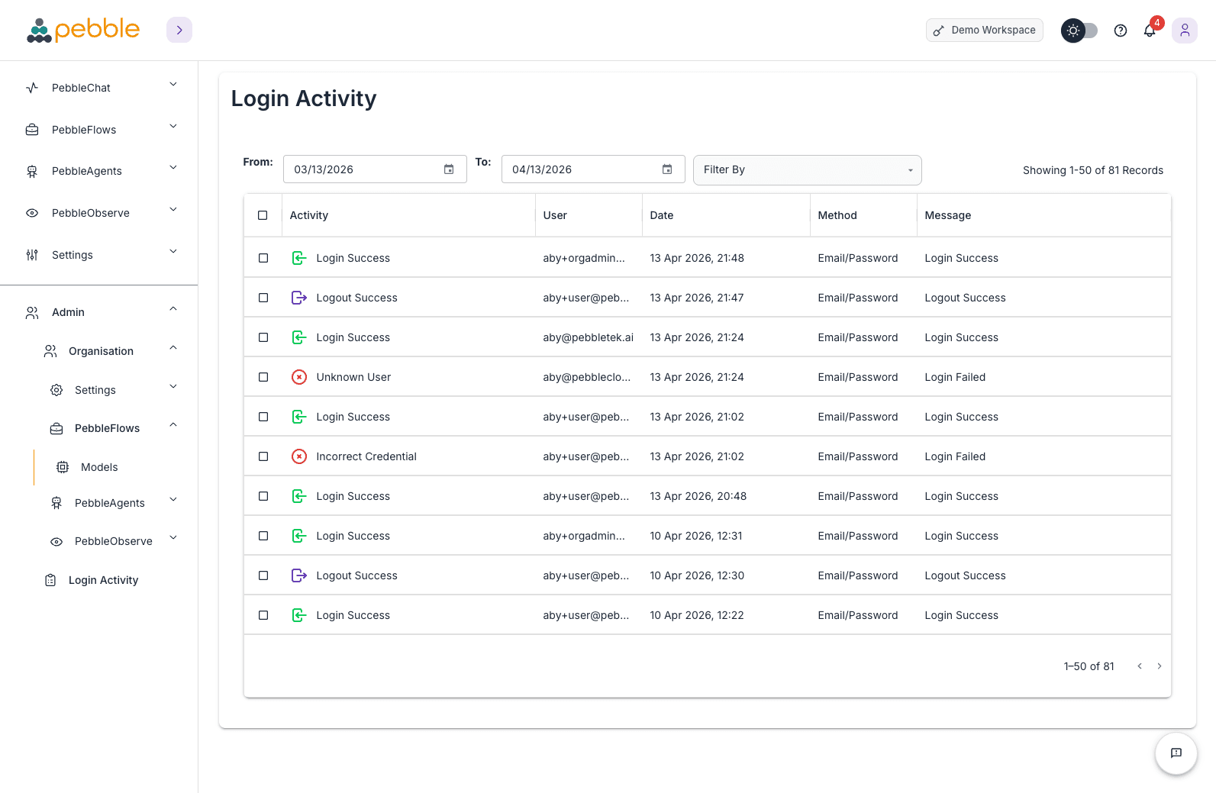Expand the Organisation PebbleAgents chevron
The width and height of the screenshot is (1216, 793).
tap(173, 500)
